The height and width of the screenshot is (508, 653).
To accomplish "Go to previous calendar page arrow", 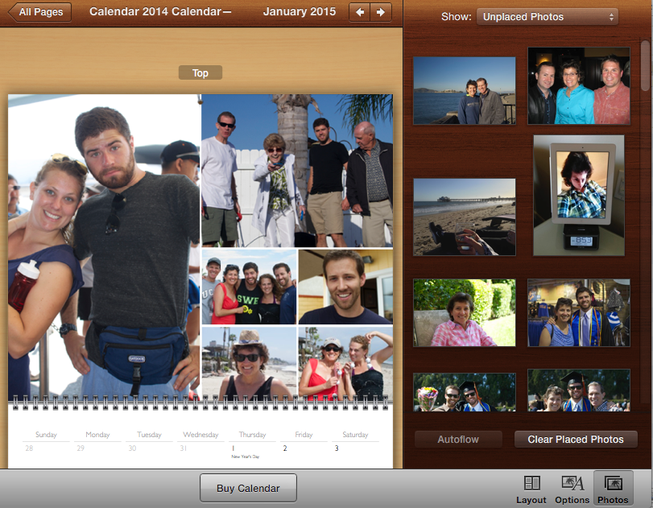I will point(360,12).
